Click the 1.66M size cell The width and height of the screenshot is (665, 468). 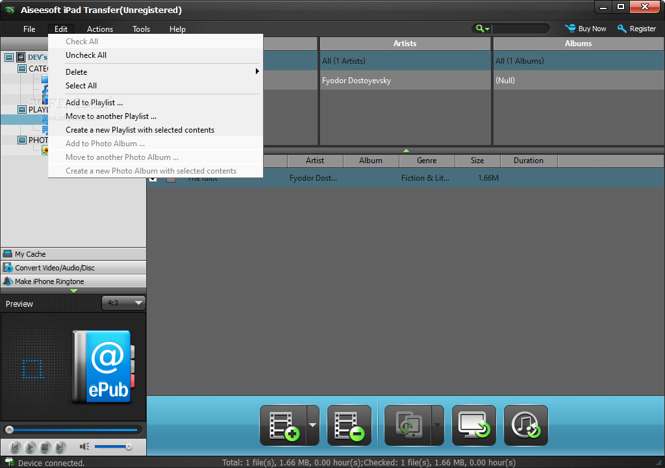pyautogui.click(x=488, y=178)
